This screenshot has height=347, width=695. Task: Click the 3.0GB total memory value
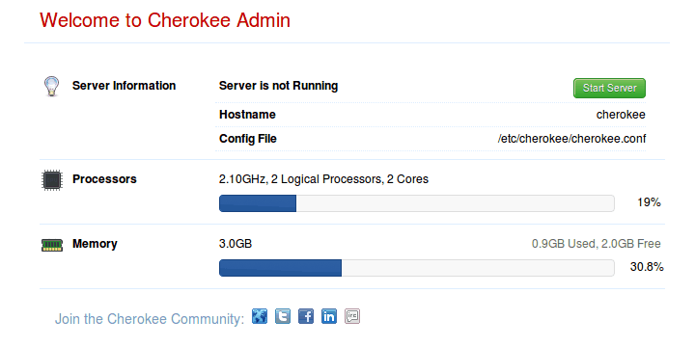pyautogui.click(x=236, y=244)
